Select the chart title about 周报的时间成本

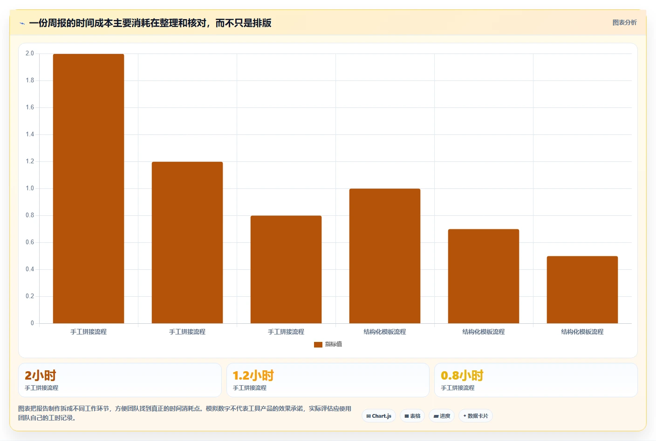[150, 23]
